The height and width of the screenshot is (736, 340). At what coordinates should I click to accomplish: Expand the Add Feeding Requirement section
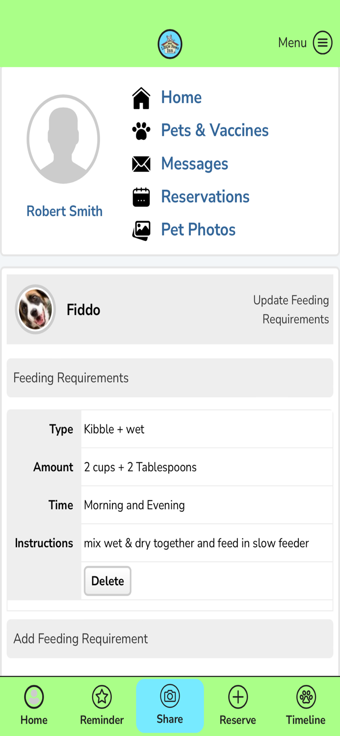[x=170, y=638]
